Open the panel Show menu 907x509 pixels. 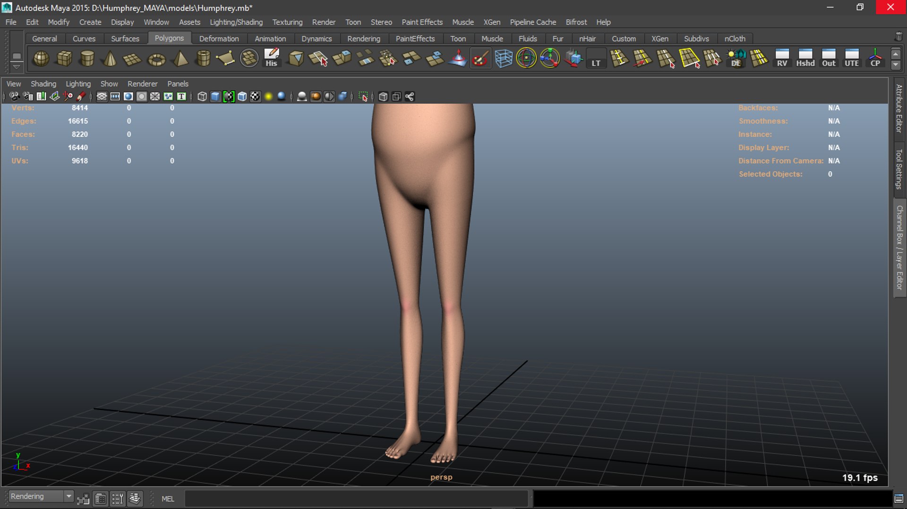(109, 83)
